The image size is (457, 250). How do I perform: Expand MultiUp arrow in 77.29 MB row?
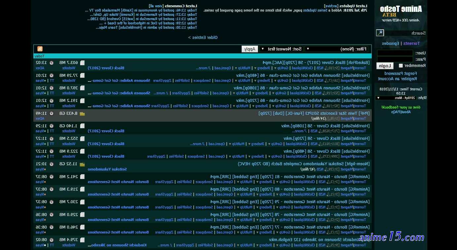pos(236,80)
